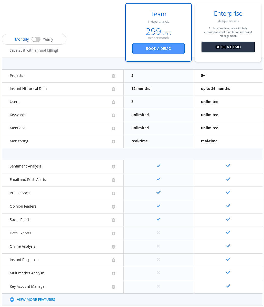Click the Instant Historical Data label
264x307 pixels.
(28, 89)
